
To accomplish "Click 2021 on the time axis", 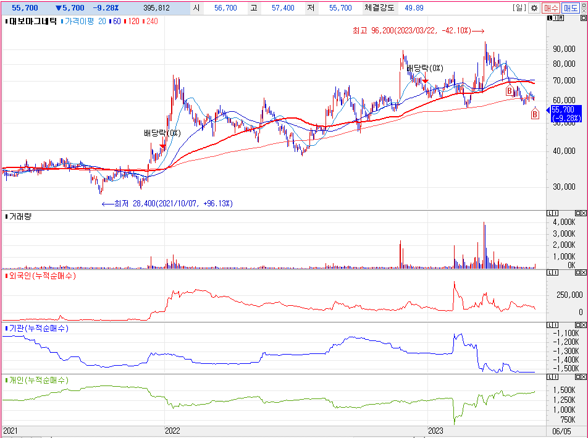I will (x=10, y=431).
